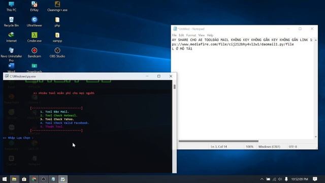Click the Notepad line 'L Ở MÔ TẢ1'
The height and width of the screenshot is (183, 325).
(x=182, y=49)
